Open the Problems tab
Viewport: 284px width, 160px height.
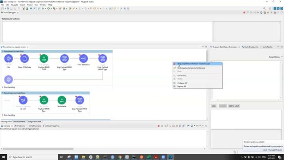point(20,126)
